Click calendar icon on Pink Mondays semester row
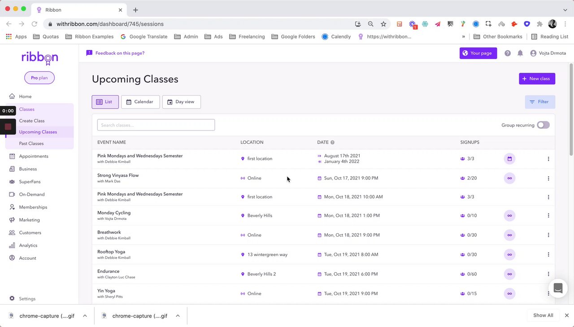This screenshot has width=574, height=327. point(509,159)
